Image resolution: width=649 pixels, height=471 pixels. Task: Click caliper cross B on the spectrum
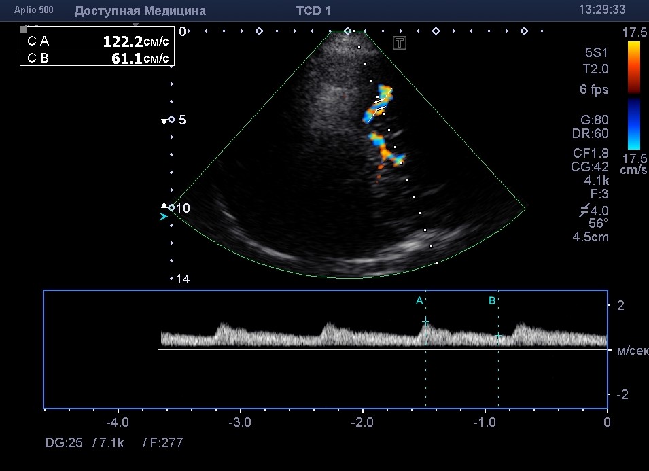pos(498,336)
